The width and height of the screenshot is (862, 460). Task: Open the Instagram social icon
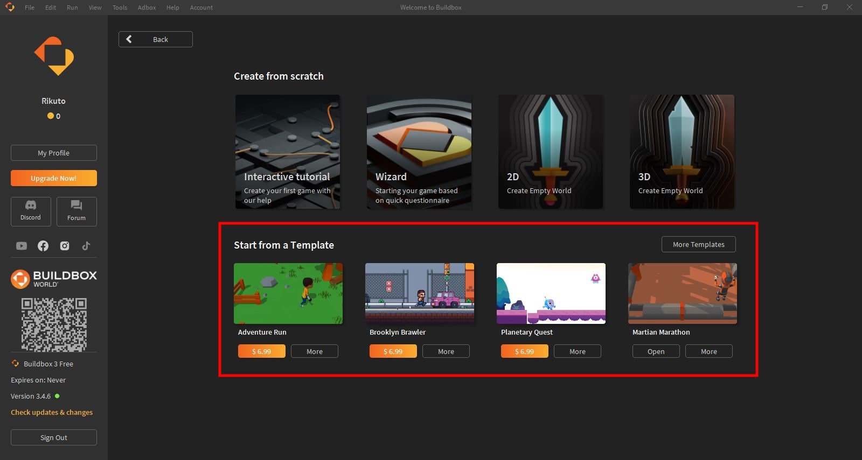click(65, 246)
